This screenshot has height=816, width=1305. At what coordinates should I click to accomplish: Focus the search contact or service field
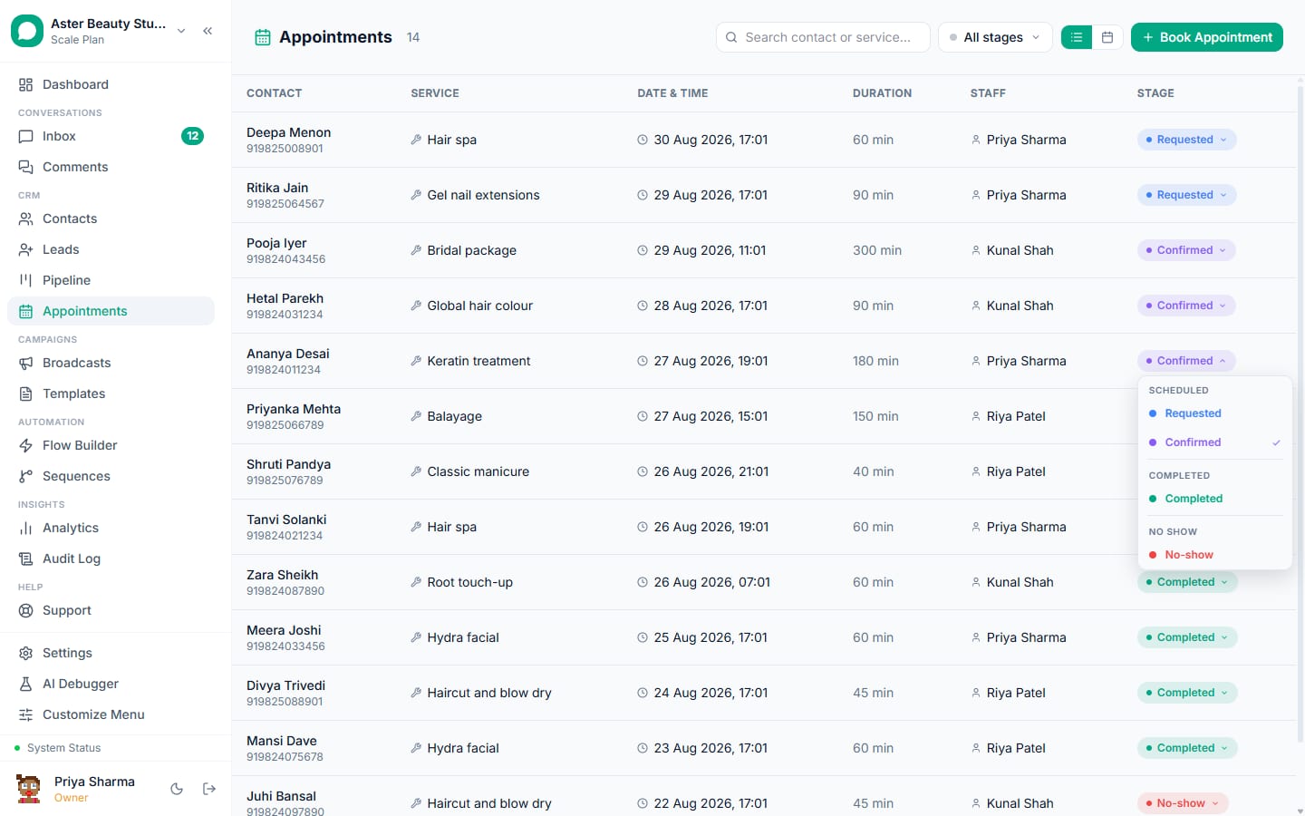[823, 37]
